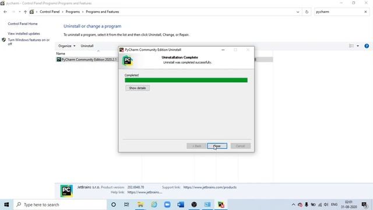Click the disabled Back button in the dialog
The image size is (373, 210).
pos(196,146)
